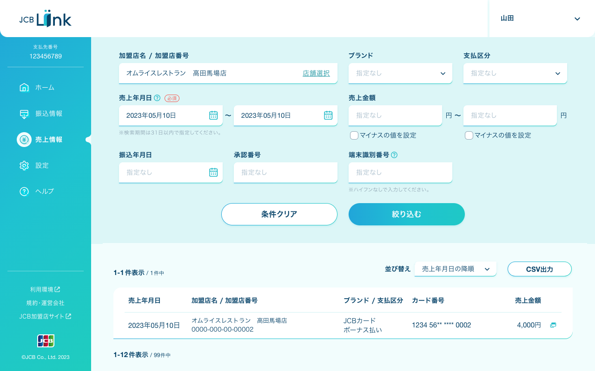This screenshot has height=371, width=595.
Task: Expand the ブランド dropdown
Action: [400, 73]
